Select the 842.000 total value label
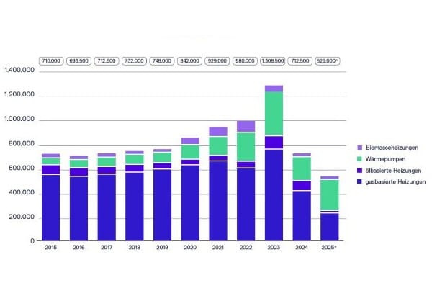The width and height of the screenshot is (432, 288). (189, 61)
